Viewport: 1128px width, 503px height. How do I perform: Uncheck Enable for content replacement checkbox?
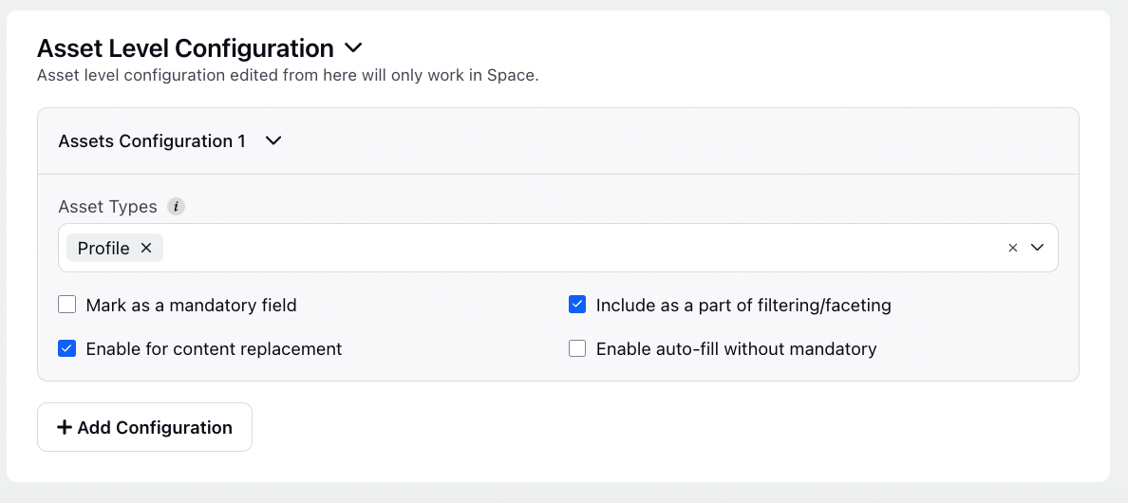pyautogui.click(x=66, y=348)
